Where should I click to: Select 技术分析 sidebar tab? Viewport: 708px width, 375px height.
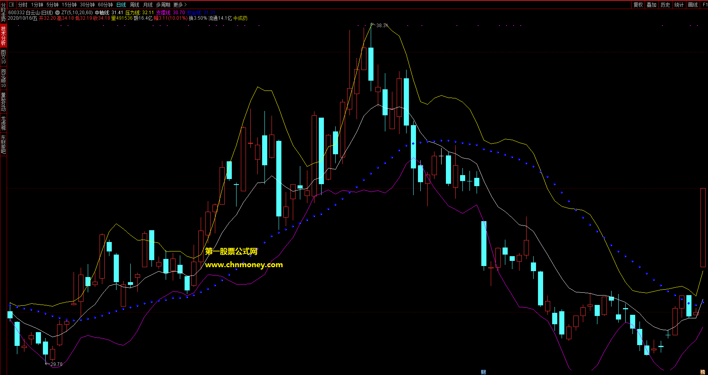point(3,35)
